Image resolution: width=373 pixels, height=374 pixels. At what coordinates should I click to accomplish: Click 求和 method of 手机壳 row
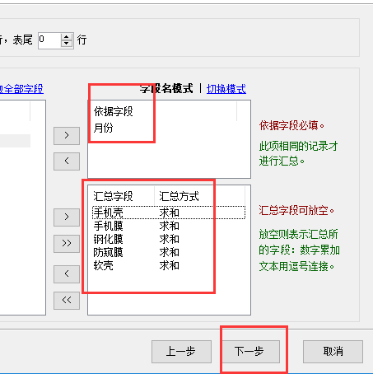tap(170, 213)
